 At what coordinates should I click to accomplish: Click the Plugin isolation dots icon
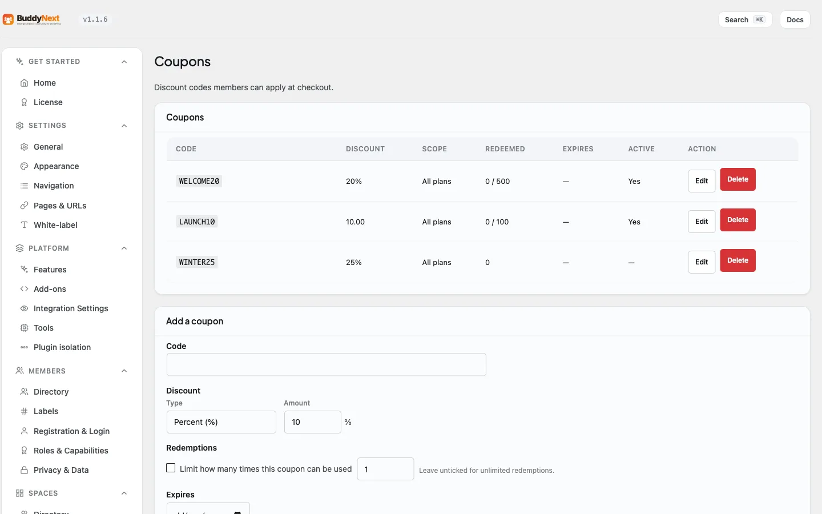24,347
